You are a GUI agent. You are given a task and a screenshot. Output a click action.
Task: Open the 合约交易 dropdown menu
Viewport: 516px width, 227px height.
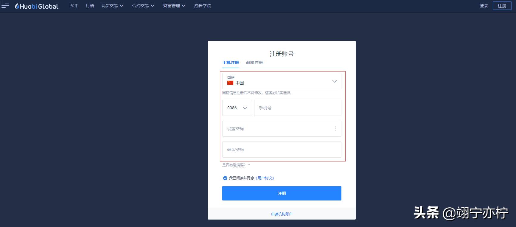pos(143,6)
